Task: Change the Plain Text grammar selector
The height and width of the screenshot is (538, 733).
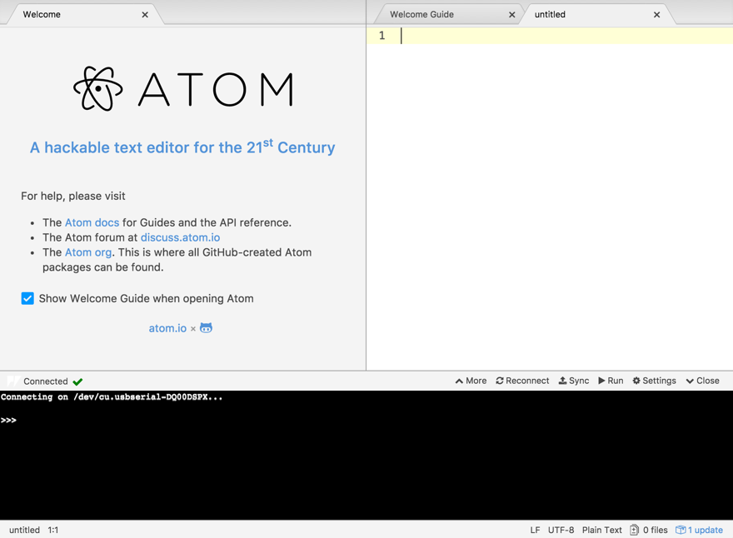Action: tap(601, 530)
